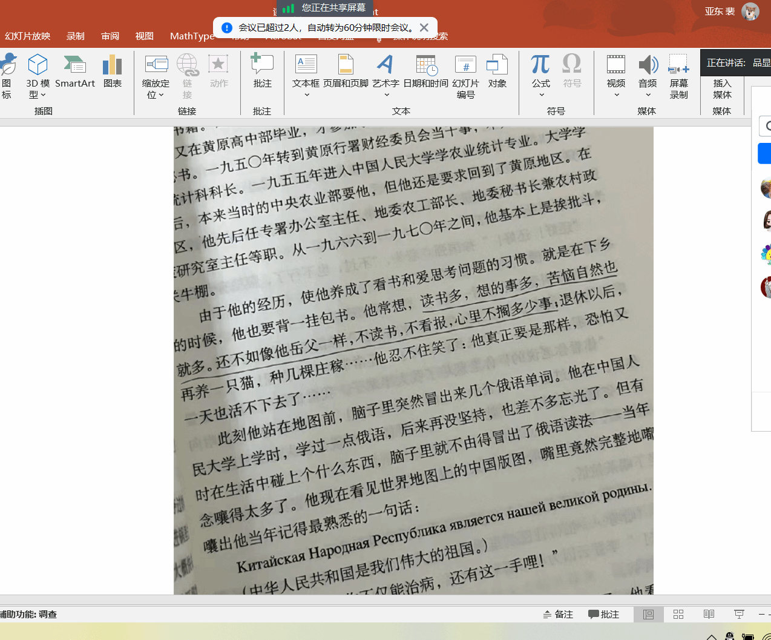Click the book page photo on the slide
This screenshot has height=640, width=771.
click(413, 360)
